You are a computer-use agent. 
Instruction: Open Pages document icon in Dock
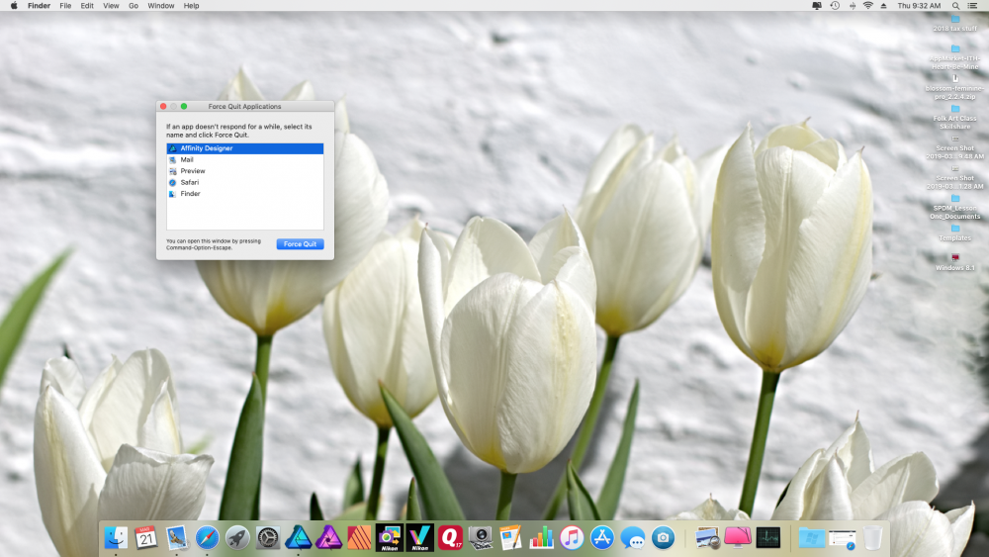[511, 538]
